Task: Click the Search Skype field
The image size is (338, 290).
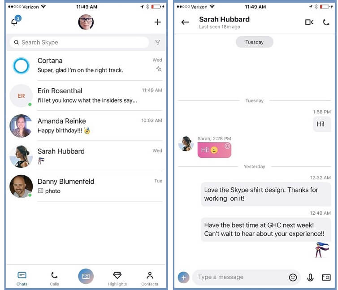Action: [x=79, y=42]
